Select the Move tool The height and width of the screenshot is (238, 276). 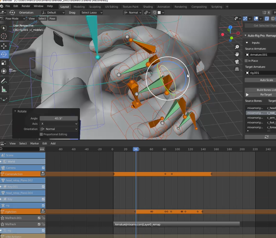(4, 45)
